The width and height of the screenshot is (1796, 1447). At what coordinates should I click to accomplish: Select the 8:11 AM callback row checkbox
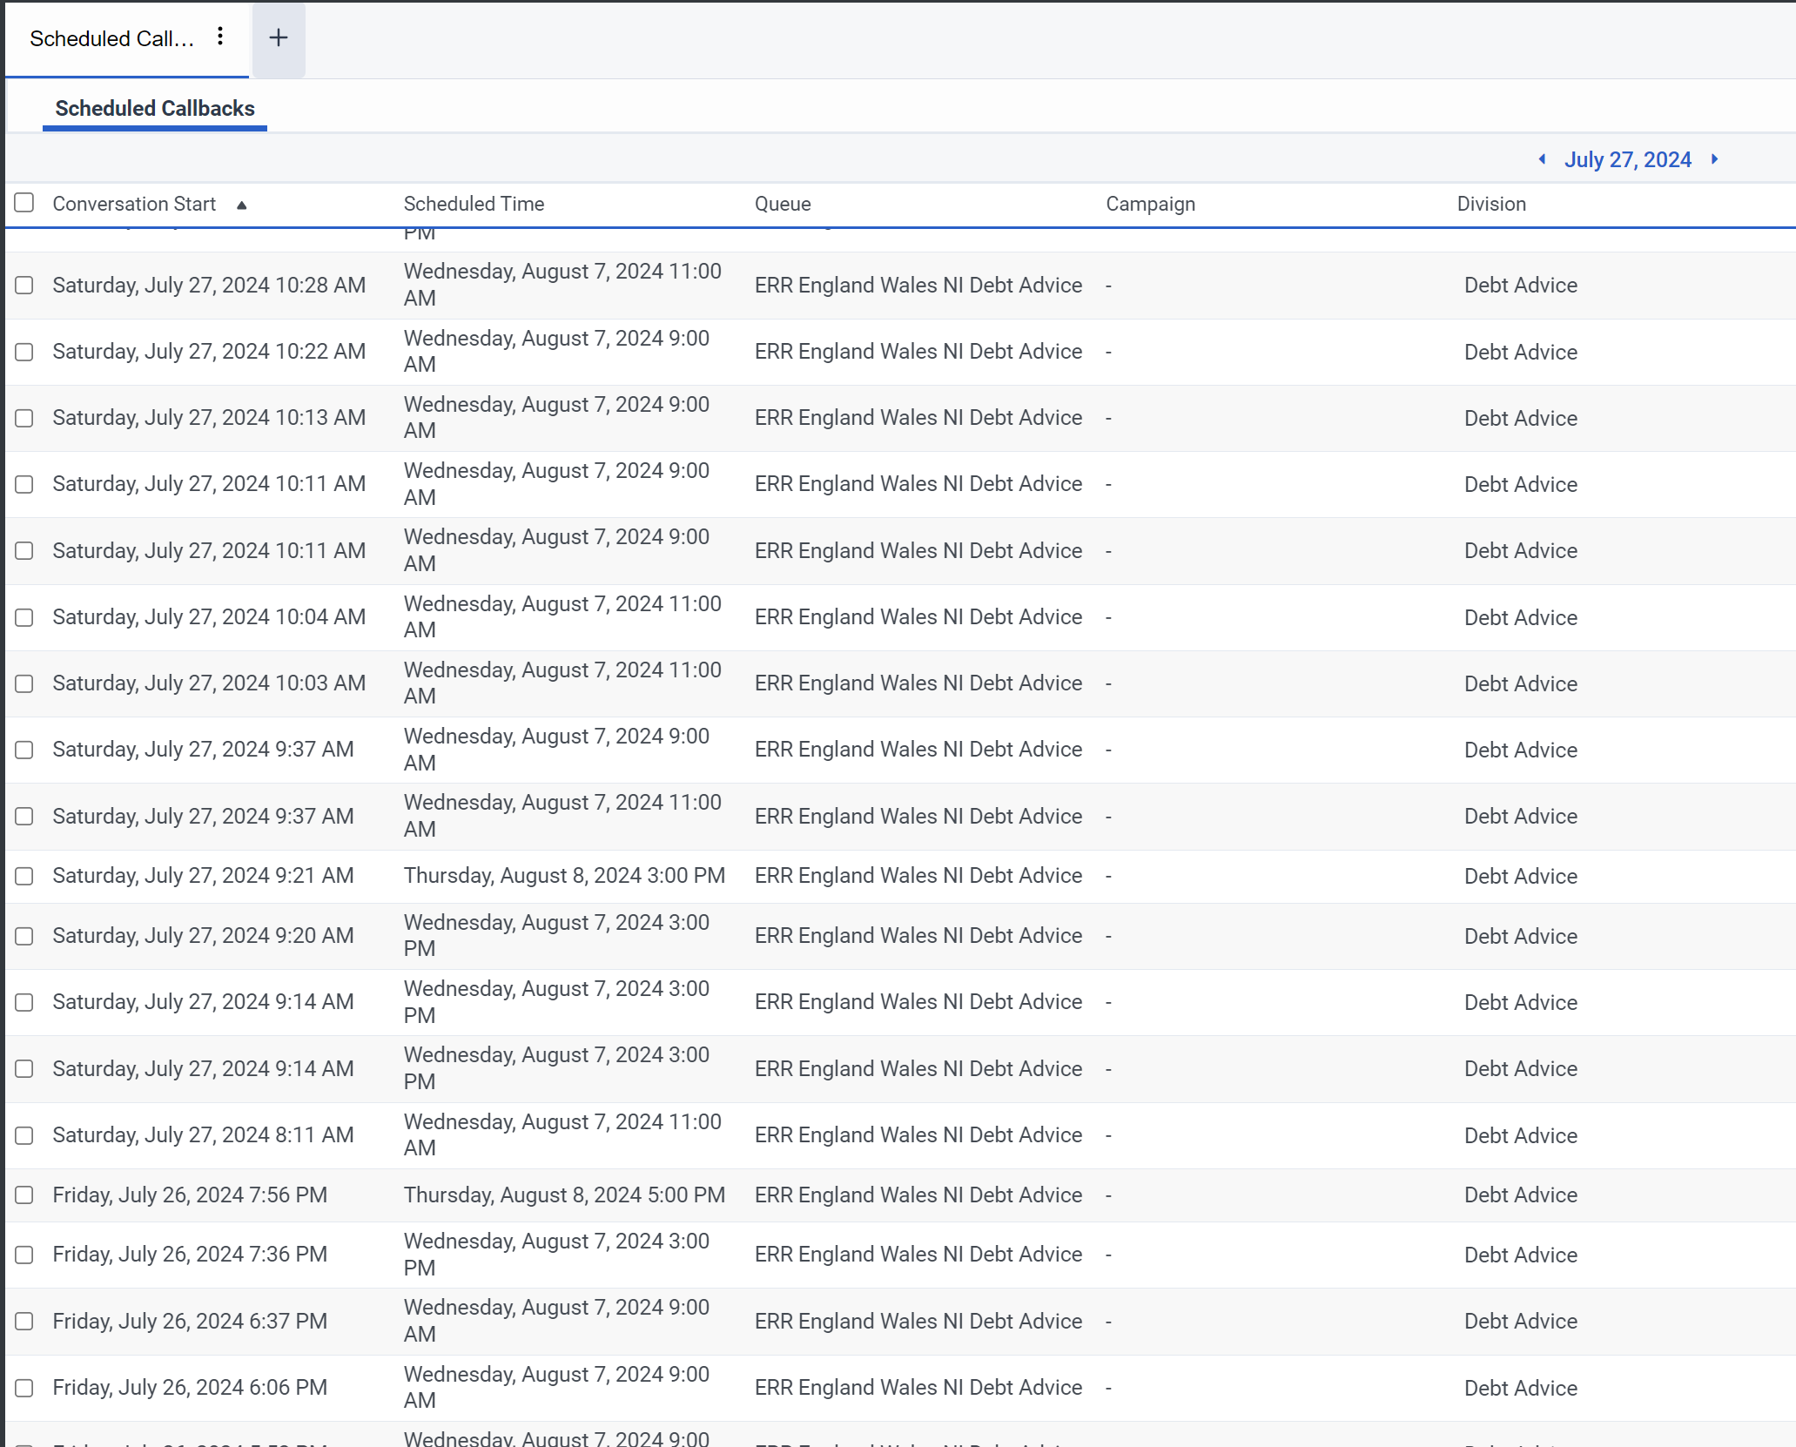coord(24,1135)
